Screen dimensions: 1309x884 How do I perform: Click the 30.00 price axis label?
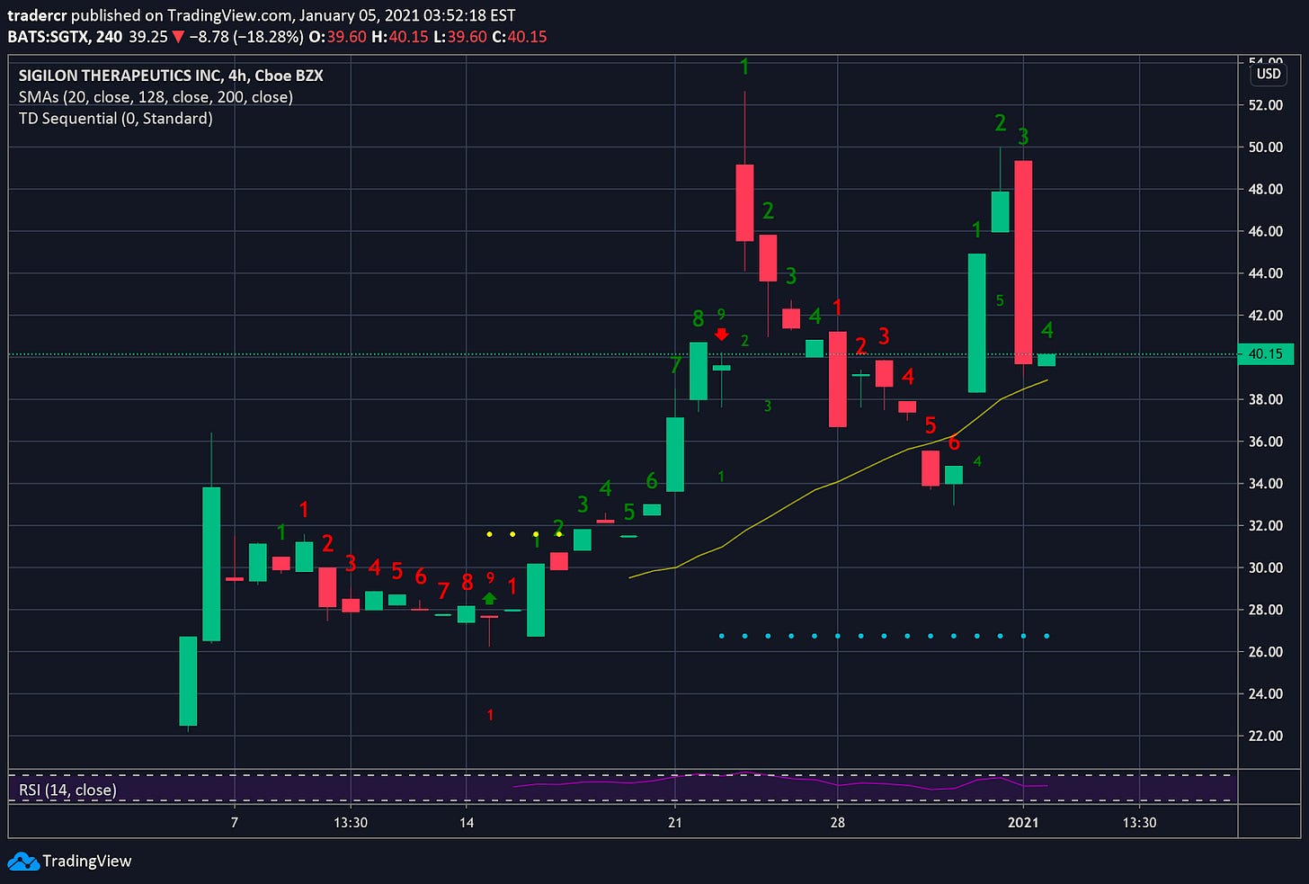[x=1266, y=567]
